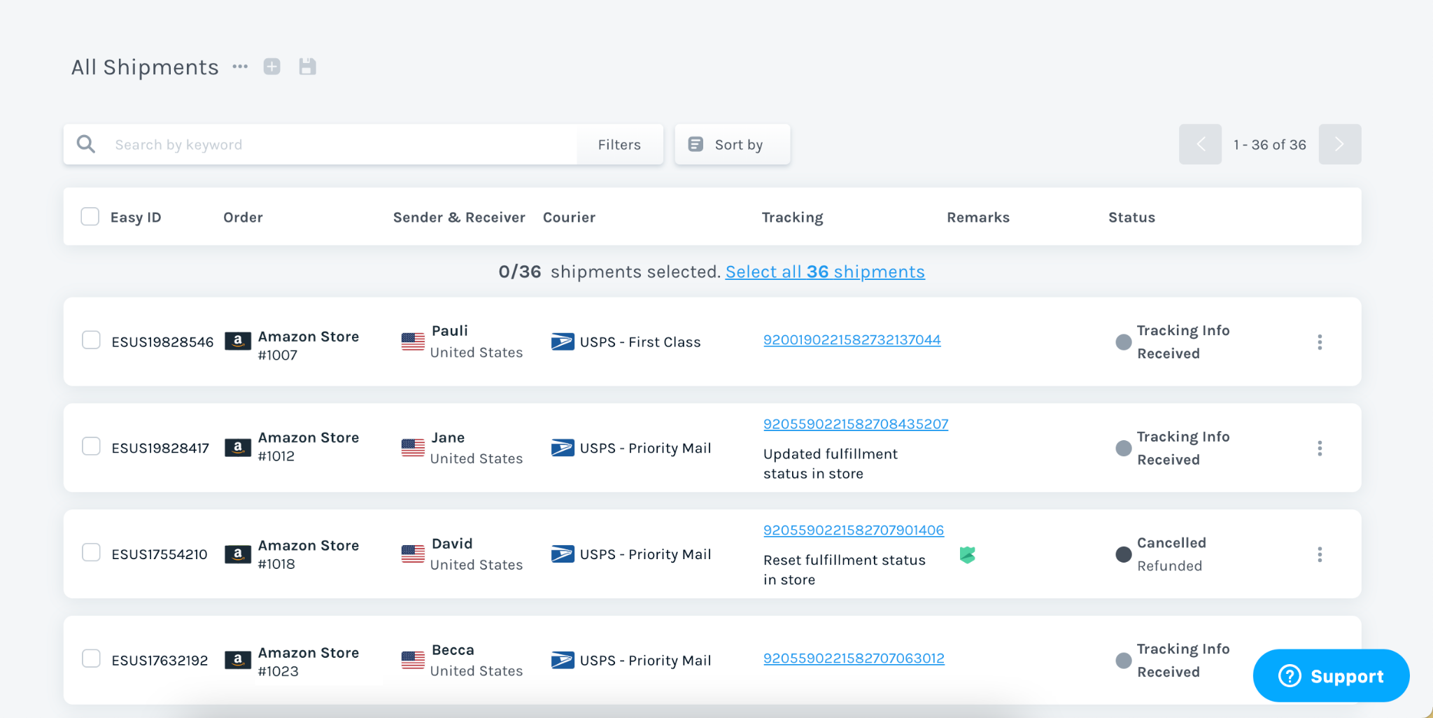Open actions menu for shipment ESUS17554210
Screen dimensions: 1433x718
(1320, 555)
